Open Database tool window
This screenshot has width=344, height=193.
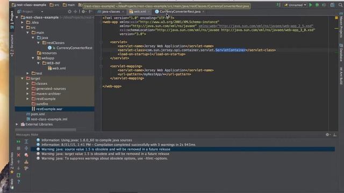point(341,53)
